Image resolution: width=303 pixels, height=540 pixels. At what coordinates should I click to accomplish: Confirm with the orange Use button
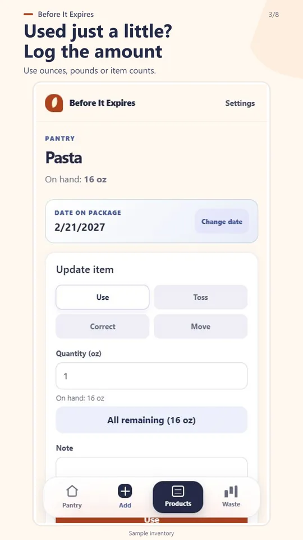tap(151, 520)
